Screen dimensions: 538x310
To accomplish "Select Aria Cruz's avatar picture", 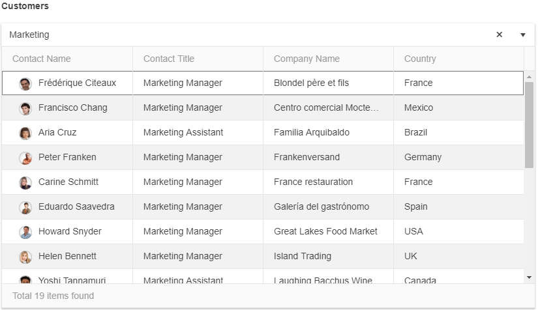I will (x=25, y=133).
